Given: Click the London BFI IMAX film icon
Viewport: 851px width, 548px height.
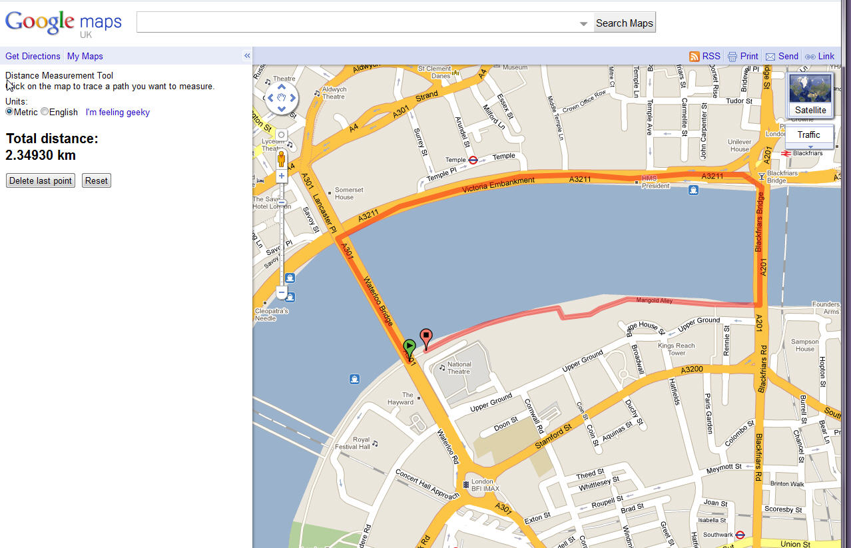Looking at the screenshot, I should click(x=465, y=485).
